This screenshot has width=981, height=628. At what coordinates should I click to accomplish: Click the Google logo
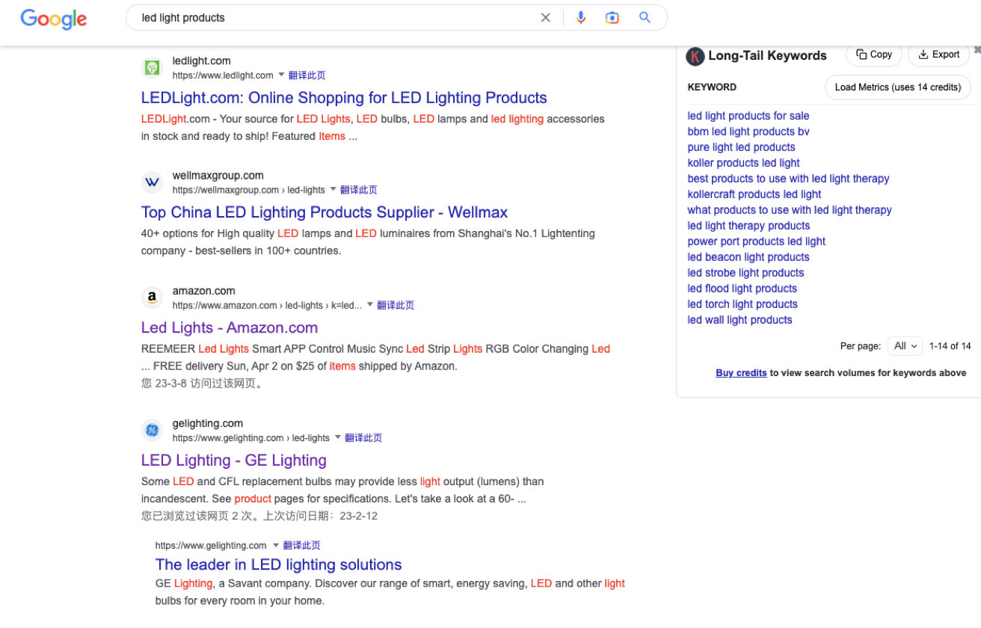(53, 19)
